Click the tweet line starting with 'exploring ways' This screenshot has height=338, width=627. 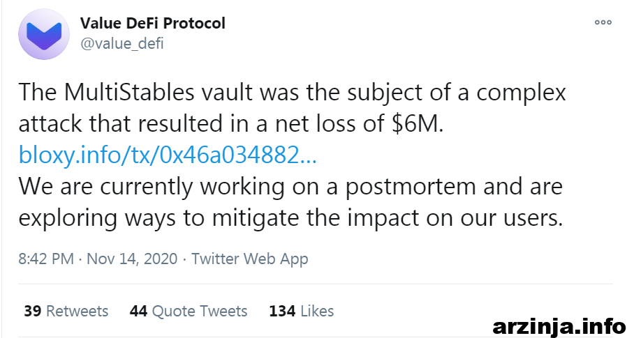tap(290, 218)
